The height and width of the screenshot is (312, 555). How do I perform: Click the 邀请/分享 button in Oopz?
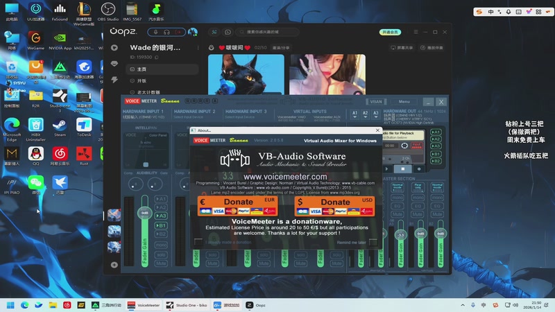[x=281, y=48]
